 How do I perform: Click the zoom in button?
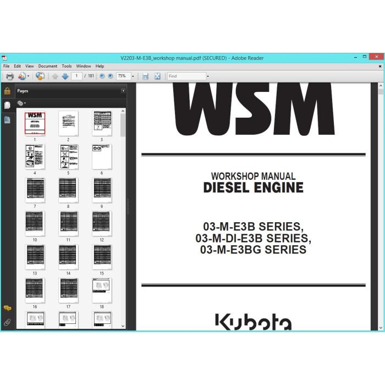coord(111,76)
